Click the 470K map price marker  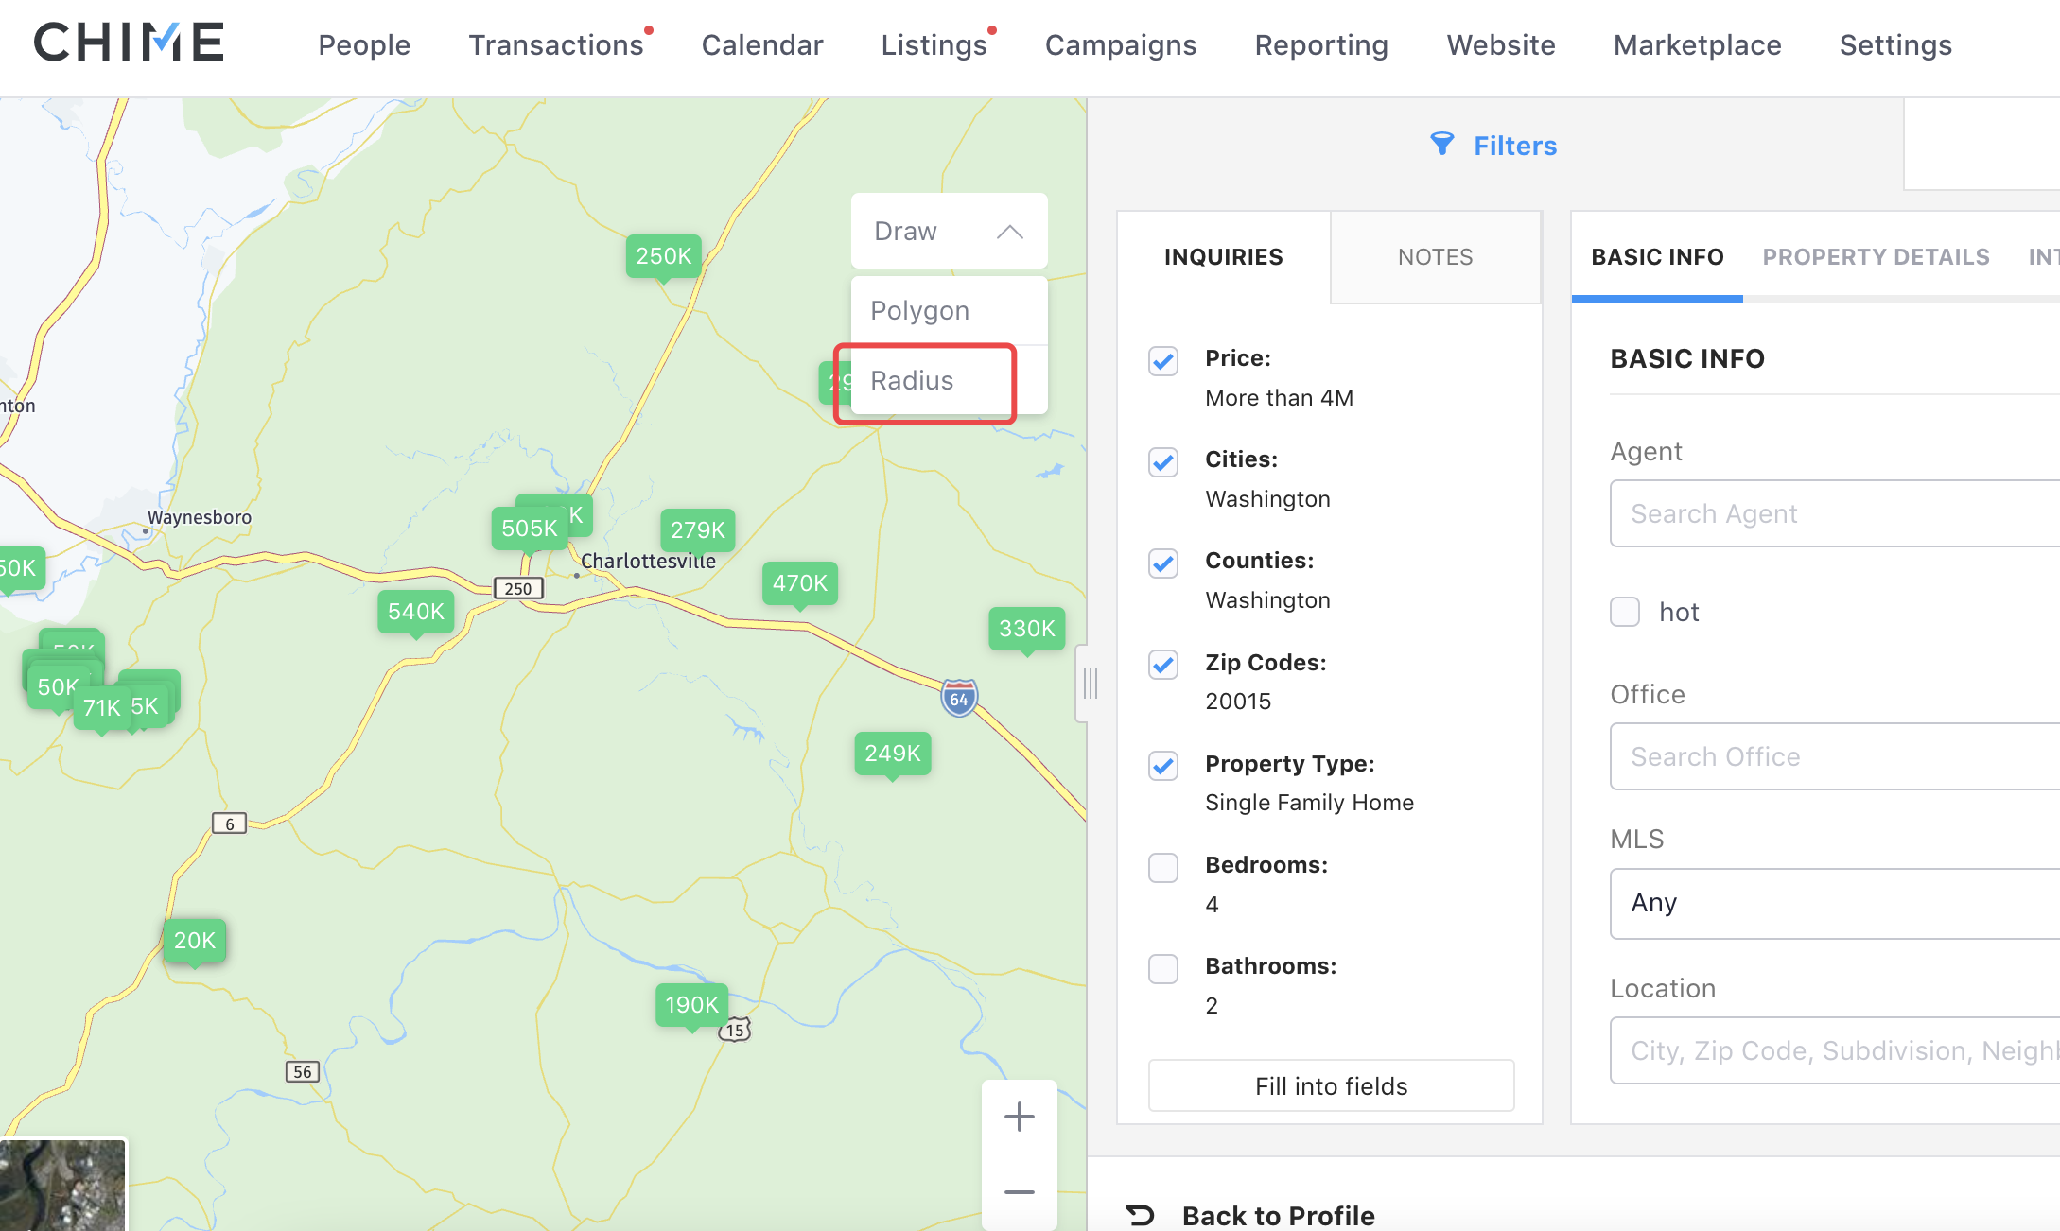[799, 582]
